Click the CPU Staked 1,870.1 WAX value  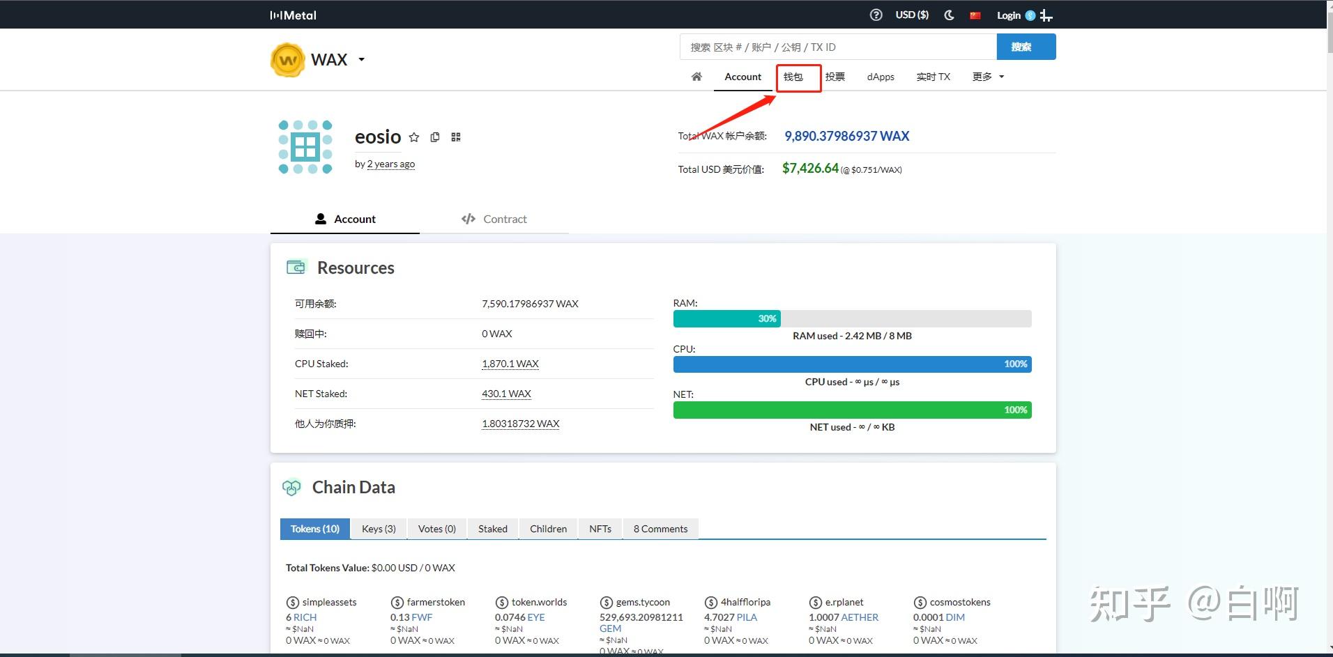[510, 364]
